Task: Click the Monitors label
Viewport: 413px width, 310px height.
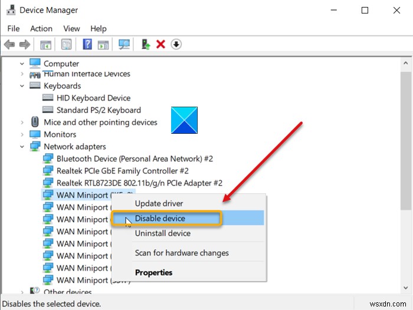Action: [x=60, y=134]
